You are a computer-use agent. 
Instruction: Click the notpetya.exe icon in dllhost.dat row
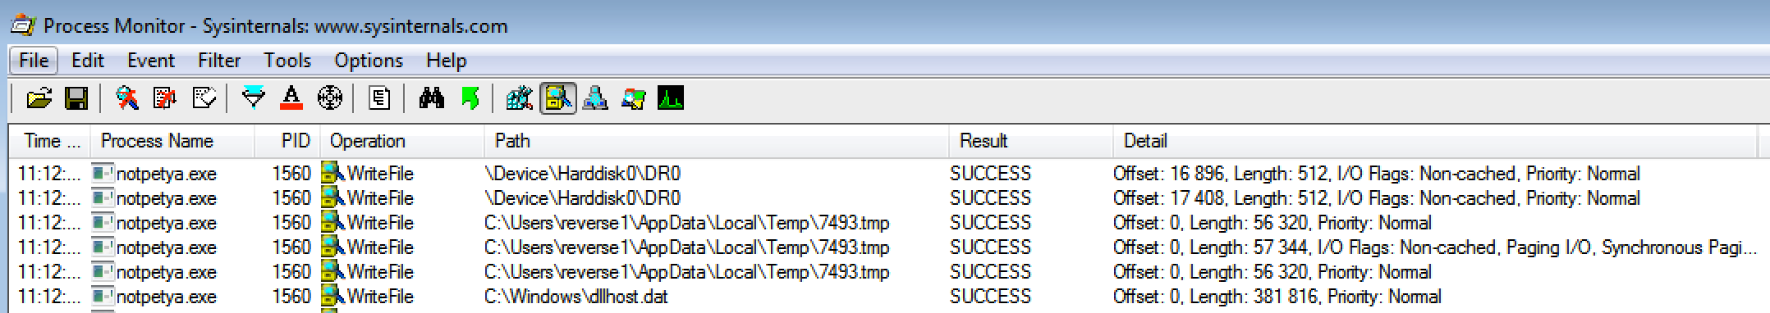point(103,297)
